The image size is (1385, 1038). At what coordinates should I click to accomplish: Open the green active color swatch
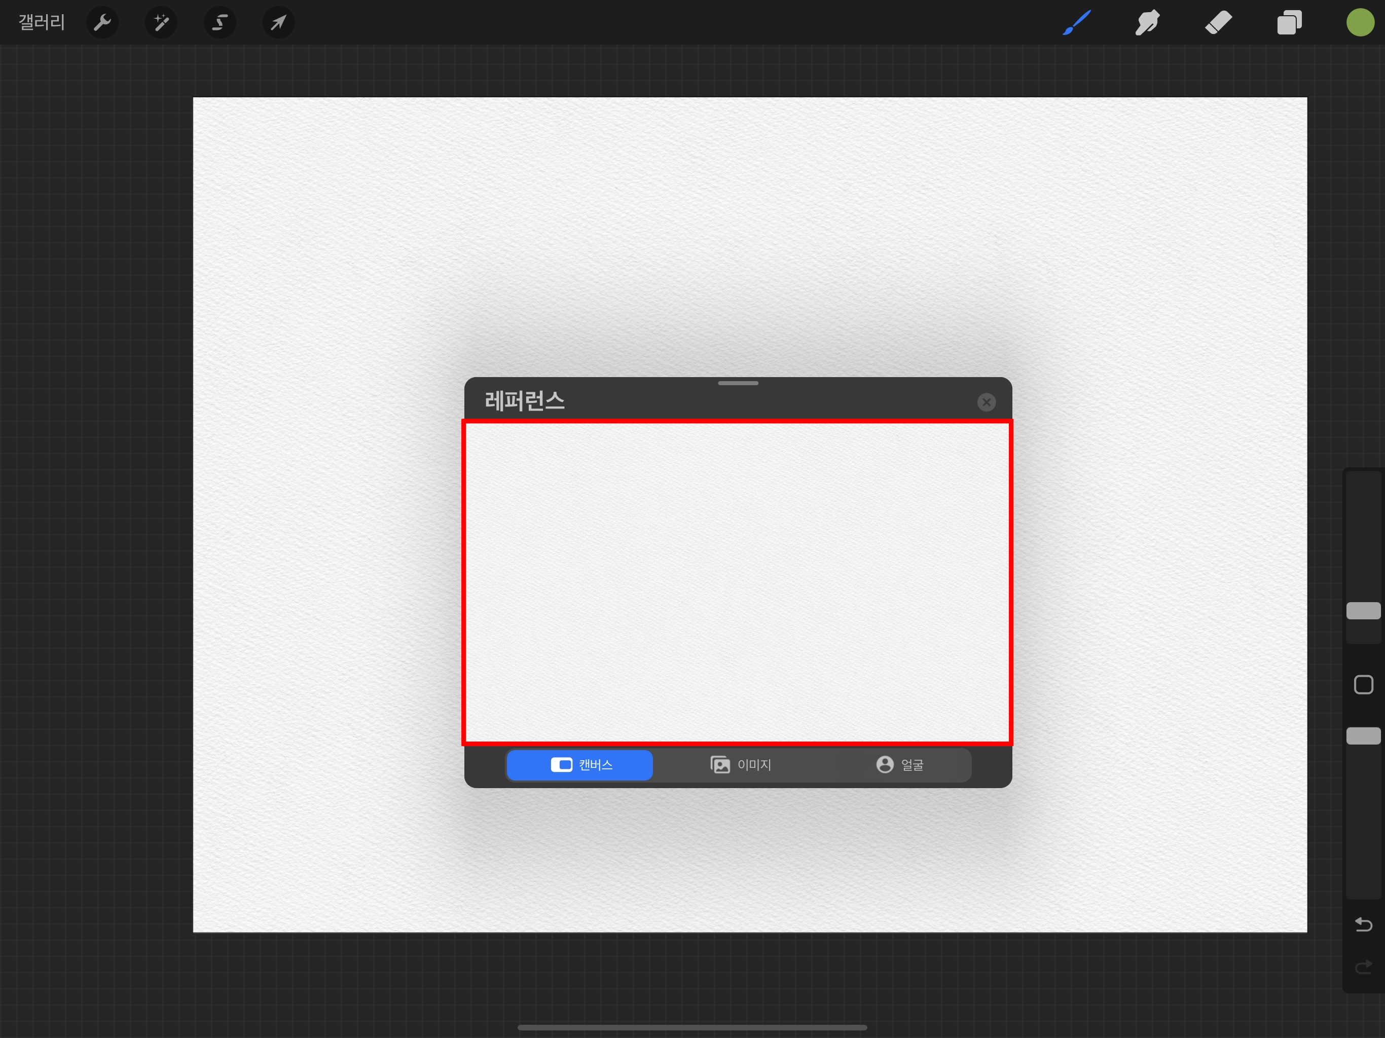[x=1360, y=22]
